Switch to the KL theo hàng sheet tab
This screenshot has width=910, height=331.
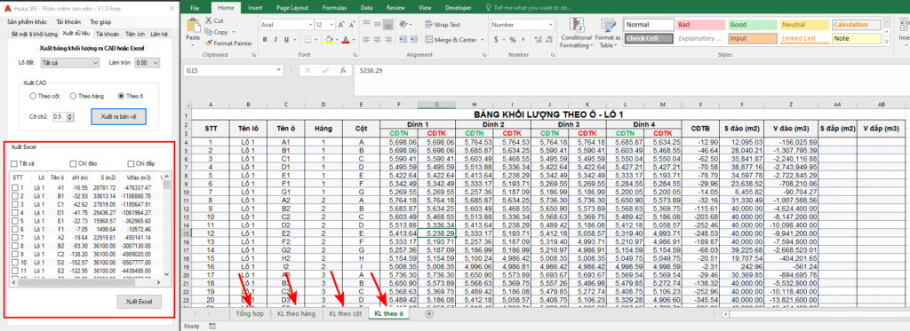click(x=296, y=313)
